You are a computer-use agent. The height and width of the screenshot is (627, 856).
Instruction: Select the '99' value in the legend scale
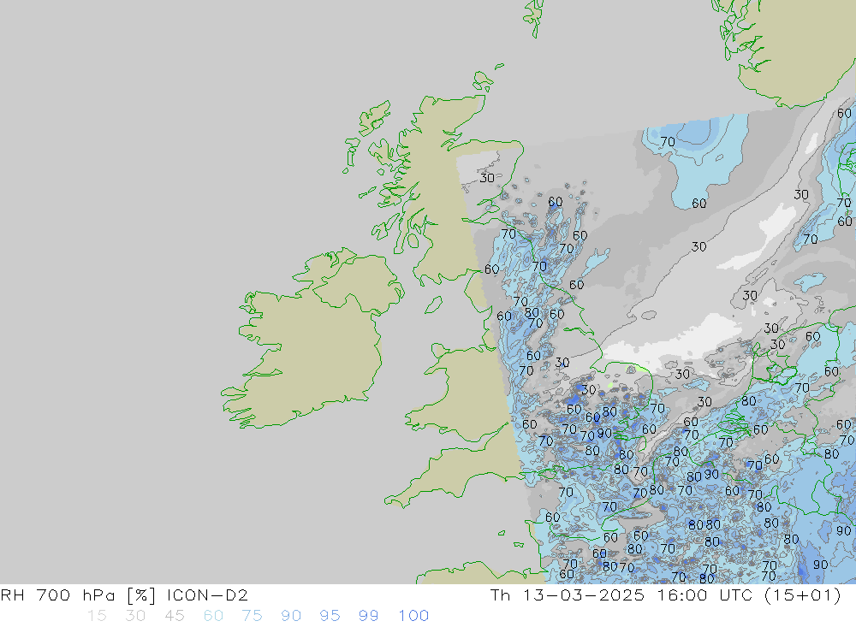pyautogui.click(x=368, y=616)
